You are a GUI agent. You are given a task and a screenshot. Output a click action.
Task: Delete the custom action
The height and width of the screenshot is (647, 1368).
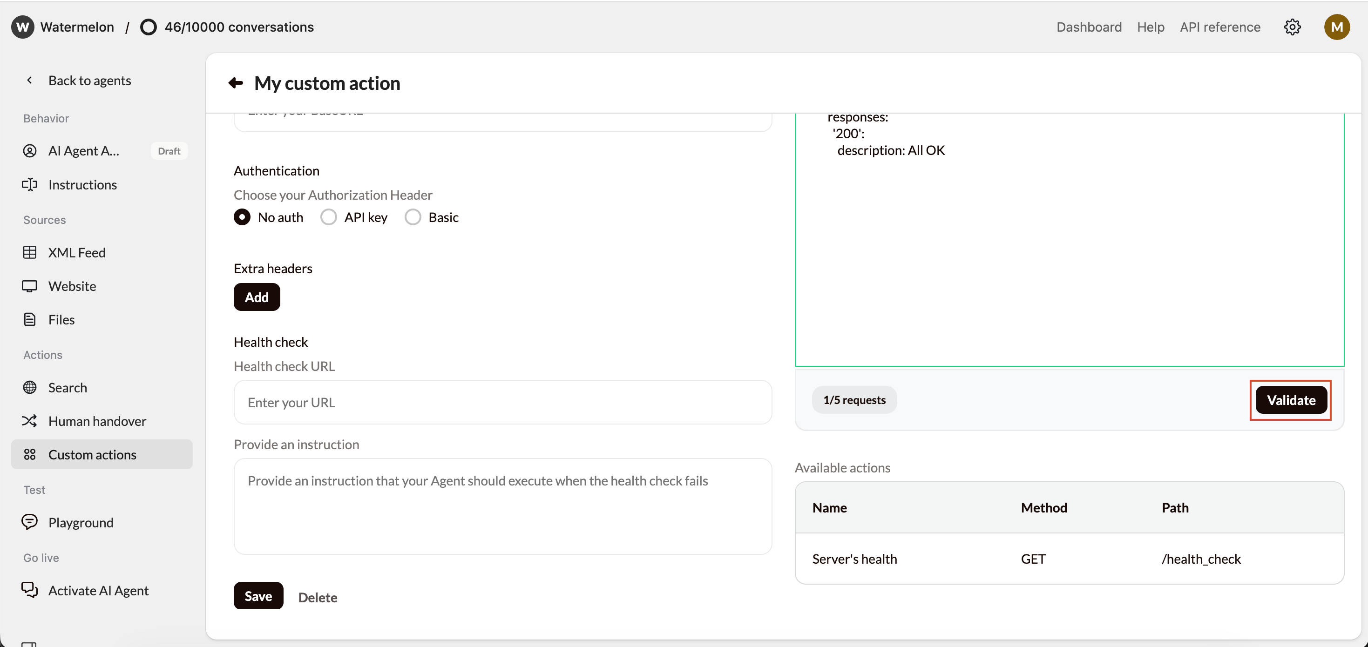318,597
